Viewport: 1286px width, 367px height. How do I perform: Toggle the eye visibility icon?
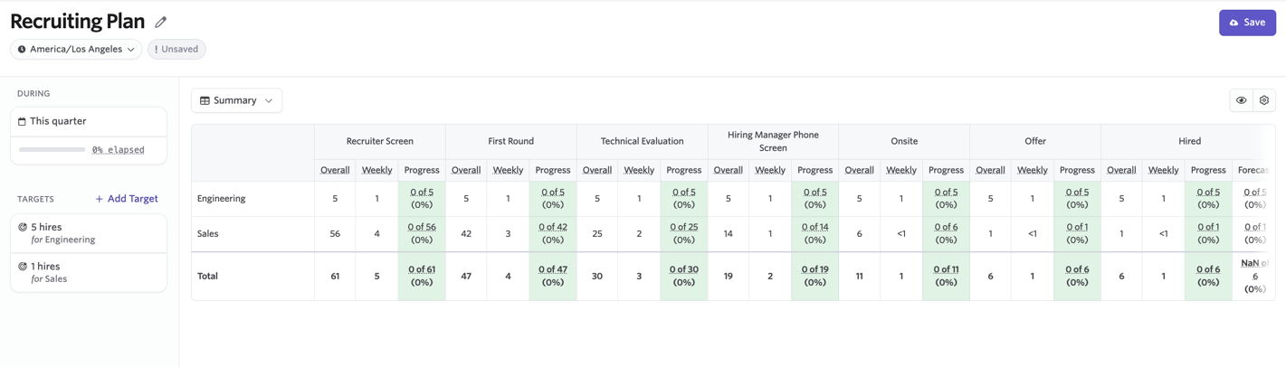tap(1241, 100)
